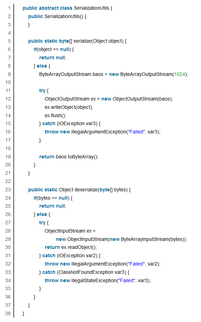Click the constructor SerializationUtils() on line 2
Image resolution: width=201 pixels, height=322 pixels.
[x=64, y=16]
